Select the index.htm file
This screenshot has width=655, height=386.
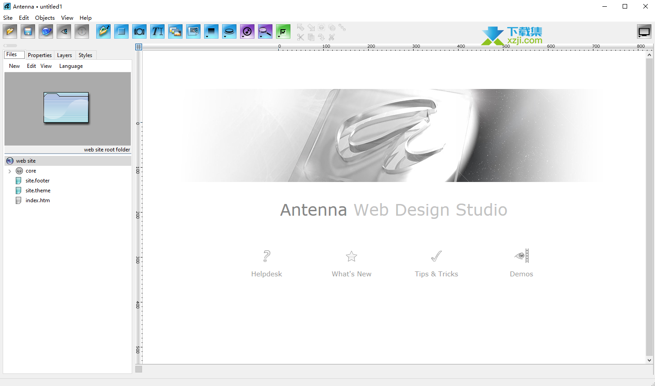[x=37, y=200]
